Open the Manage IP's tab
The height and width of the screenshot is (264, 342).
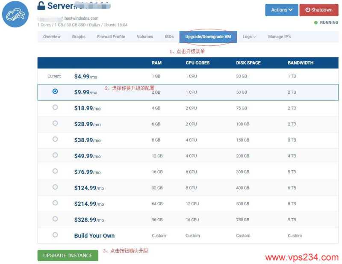pyautogui.click(x=280, y=37)
